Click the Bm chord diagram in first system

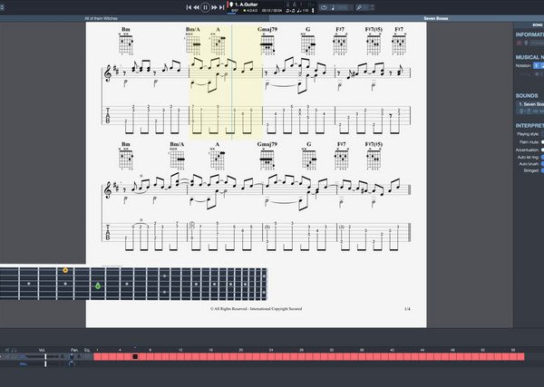tap(126, 44)
